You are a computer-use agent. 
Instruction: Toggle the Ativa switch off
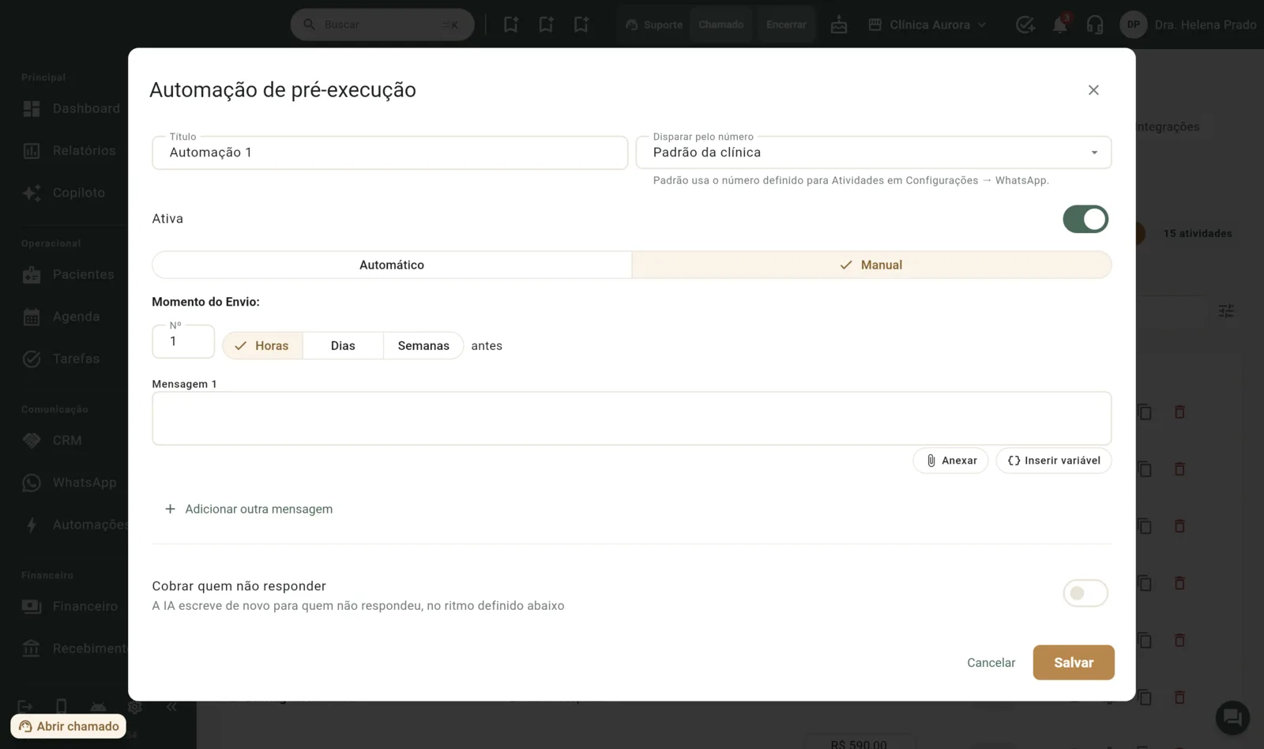(1085, 219)
